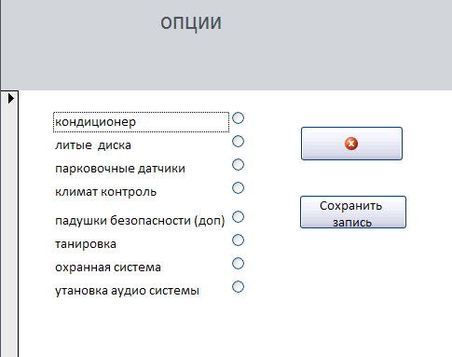
Task: Click the падушки безопасности (доп) label
Action: point(140,221)
